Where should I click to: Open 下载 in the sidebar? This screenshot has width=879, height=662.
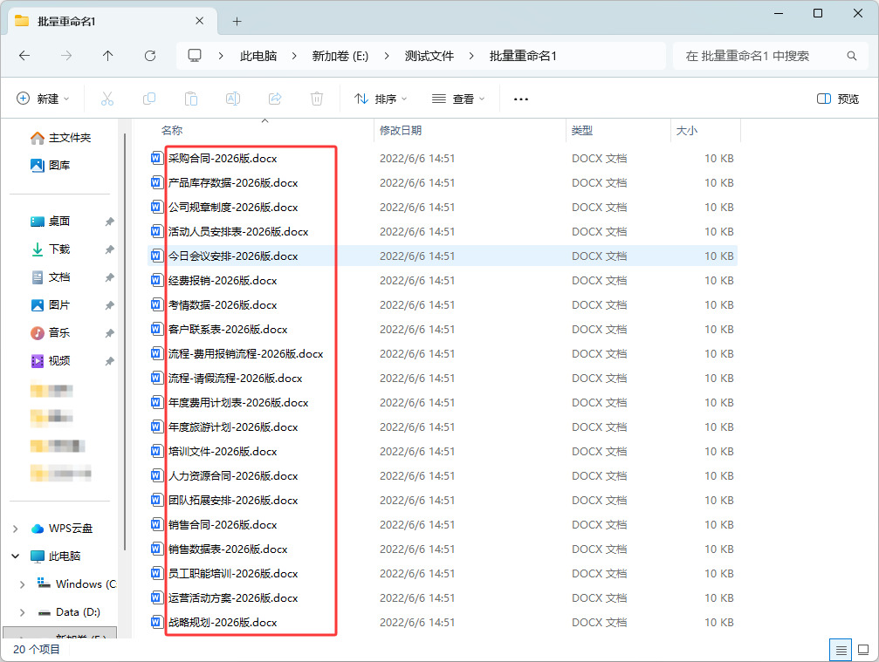click(x=51, y=249)
